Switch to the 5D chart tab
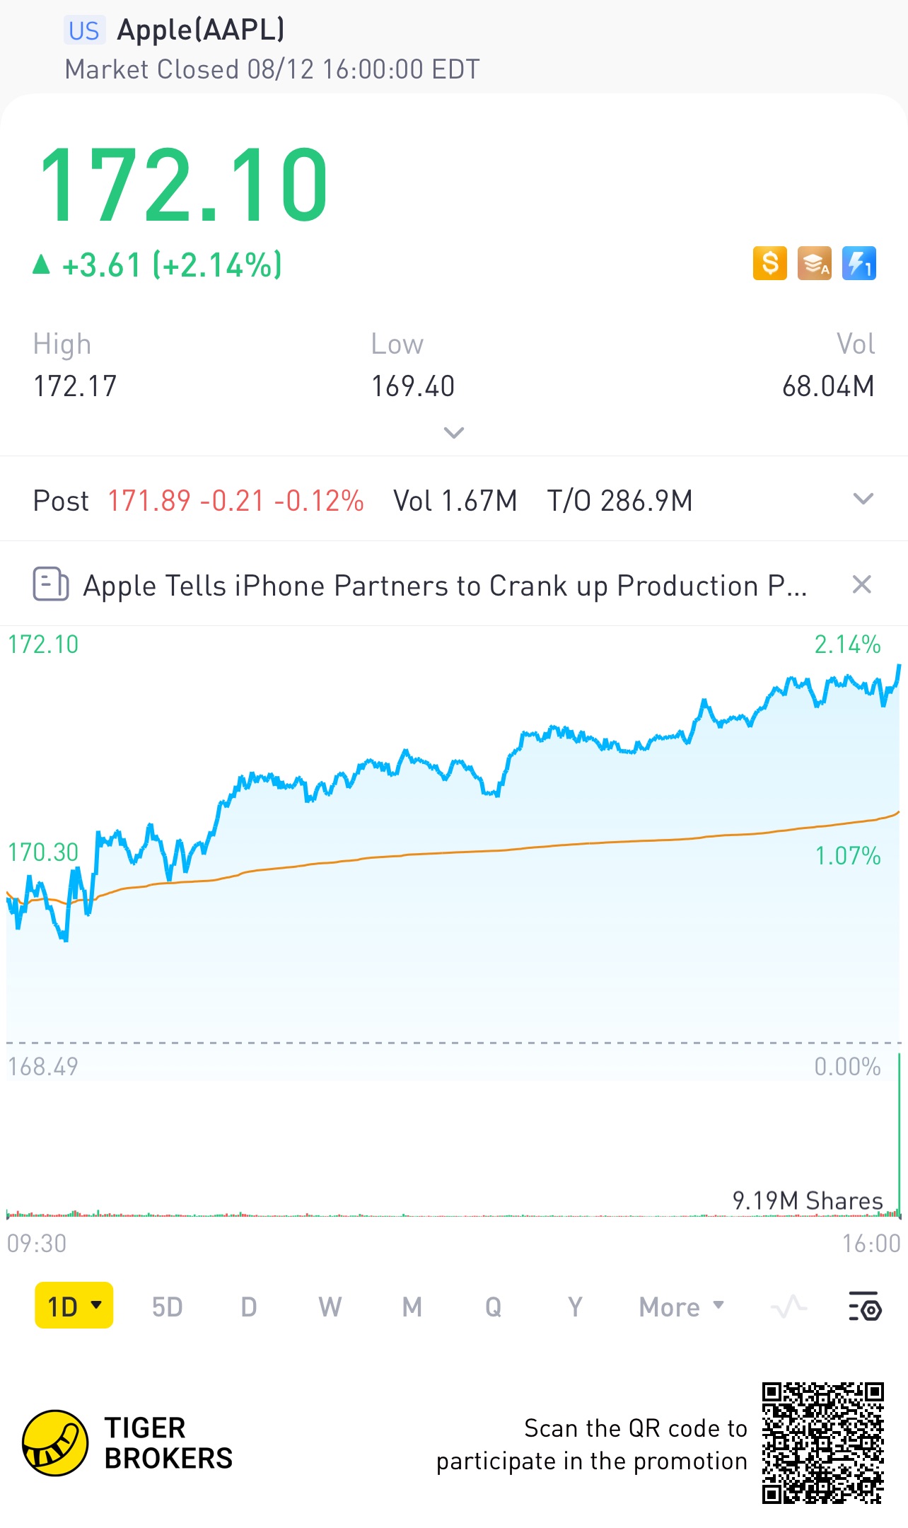The width and height of the screenshot is (908, 1528). [x=168, y=1307]
